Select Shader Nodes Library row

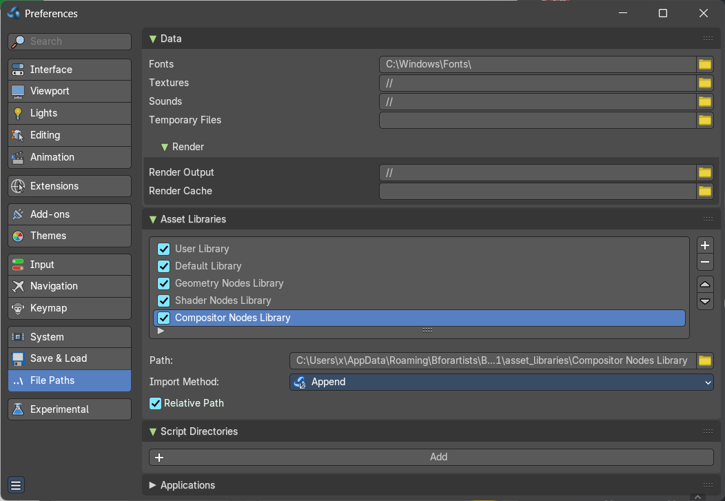tap(420, 301)
